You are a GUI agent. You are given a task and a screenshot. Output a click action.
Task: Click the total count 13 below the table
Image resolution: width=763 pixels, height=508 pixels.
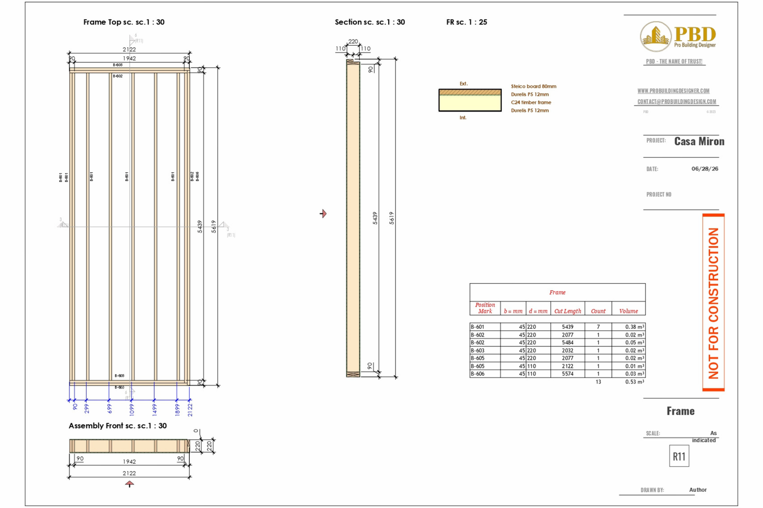pos(598,382)
